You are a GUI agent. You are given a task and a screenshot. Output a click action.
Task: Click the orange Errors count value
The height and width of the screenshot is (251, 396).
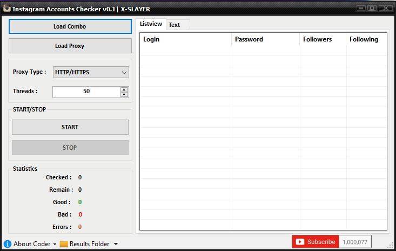80,227
